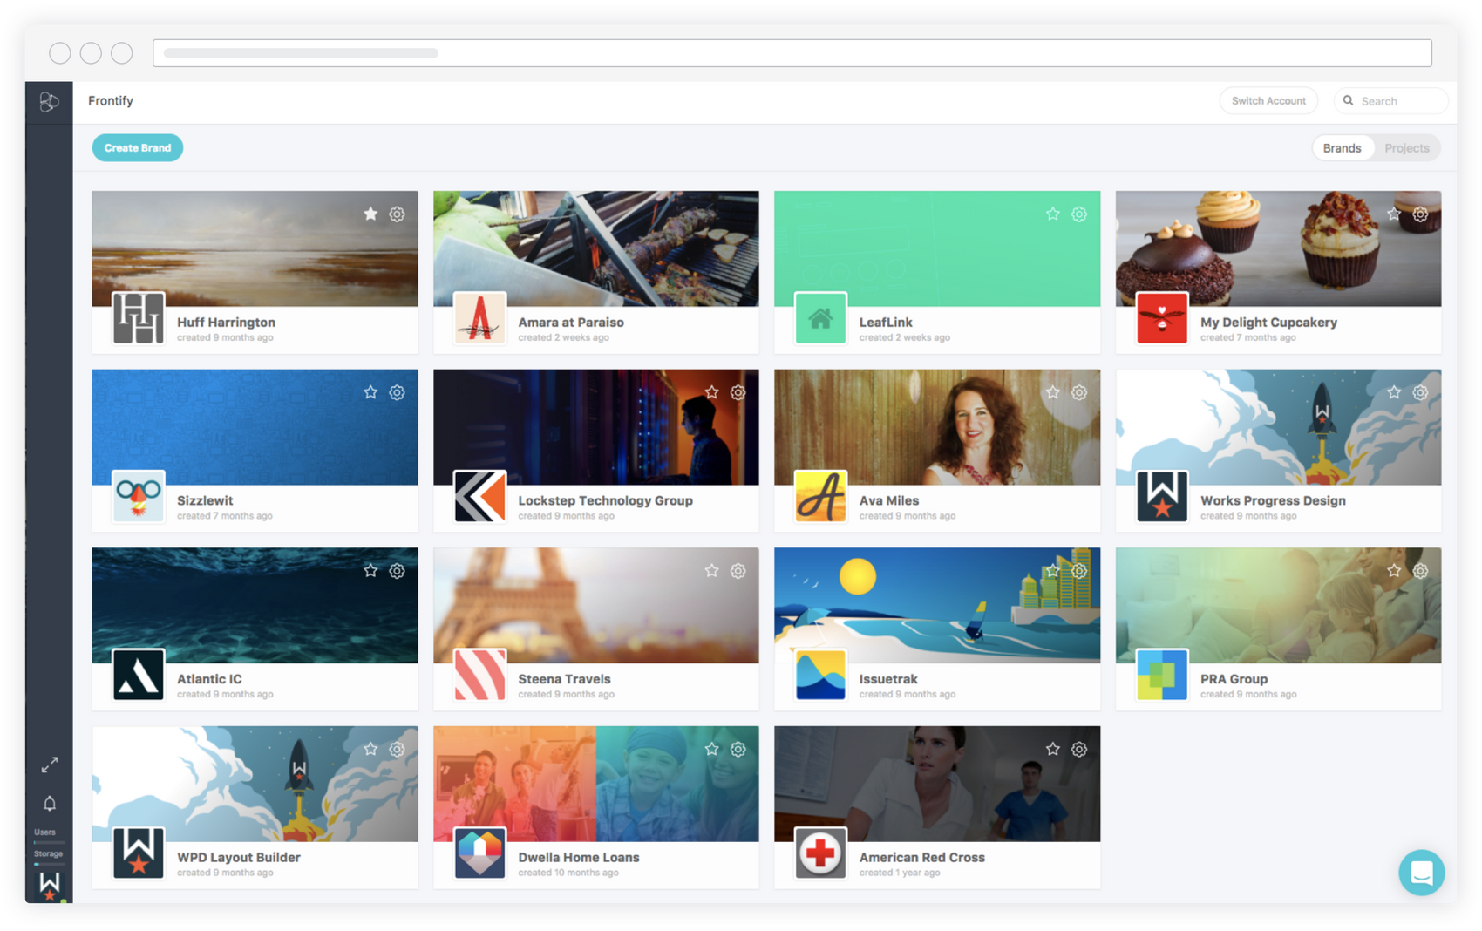This screenshot has width=1482, height=931.
Task: Open the Issuetrak brand name link
Action: 888,679
